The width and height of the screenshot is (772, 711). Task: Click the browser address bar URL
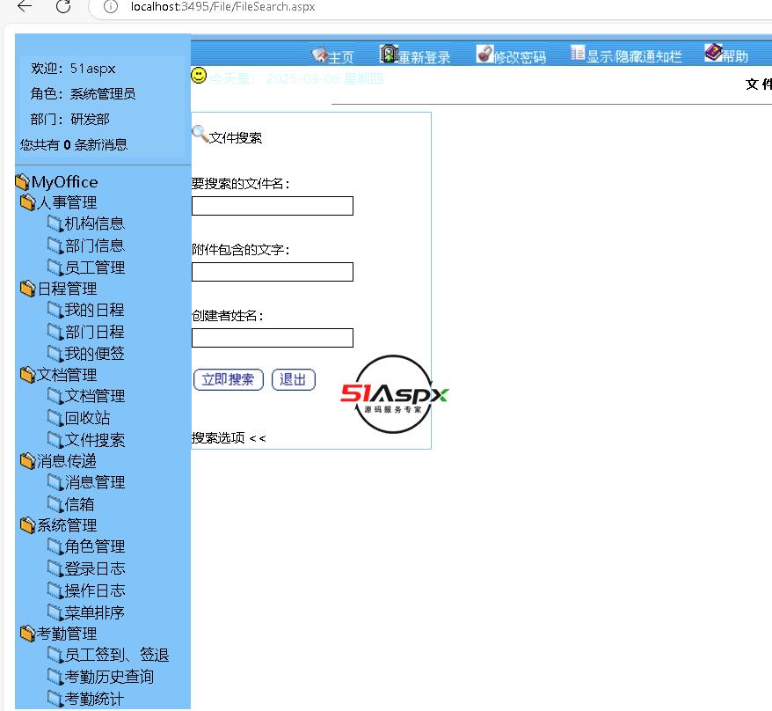[222, 6]
